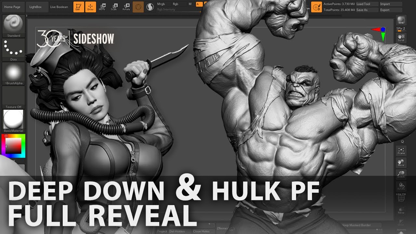Click the Scroll canvas icon
416x234 pixels.
point(401,38)
